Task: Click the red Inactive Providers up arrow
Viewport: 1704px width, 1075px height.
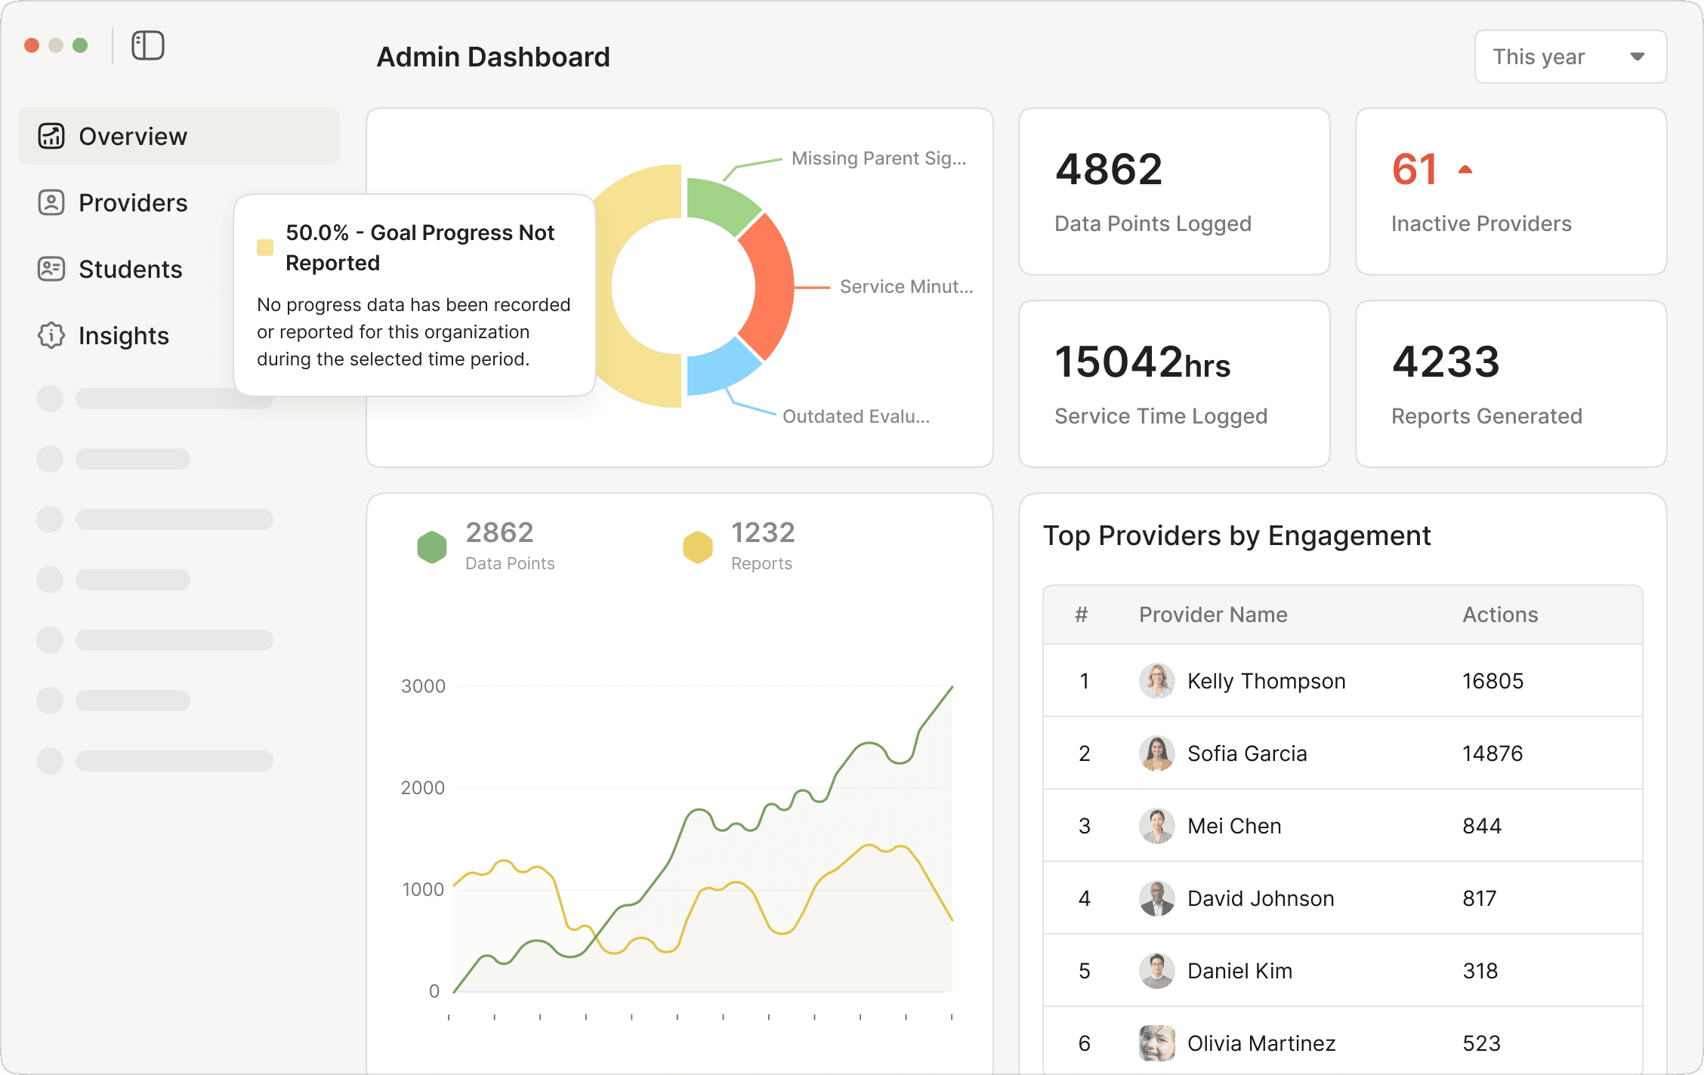Action: click(1465, 170)
